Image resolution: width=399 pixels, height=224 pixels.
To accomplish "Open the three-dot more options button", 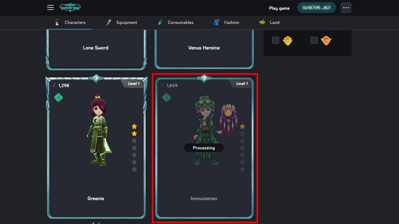I will tap(346, 8).
